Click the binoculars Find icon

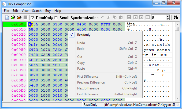coord(176,18)
